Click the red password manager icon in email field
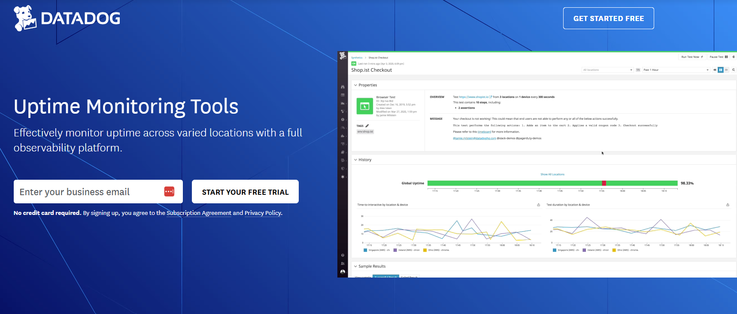Screen dimensions: 737x314 pyautogui.click(x=169, y=191)
